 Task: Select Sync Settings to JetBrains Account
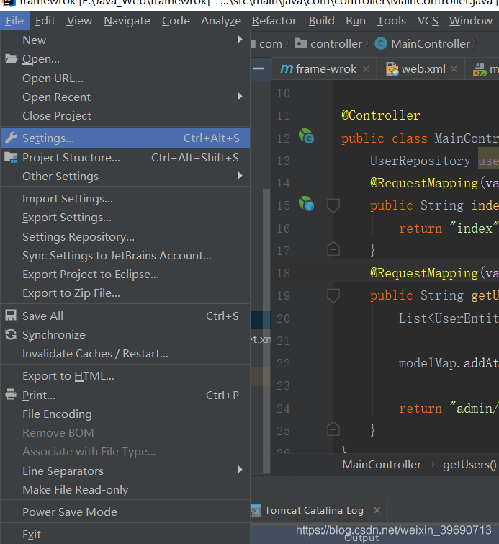[125, 256]
